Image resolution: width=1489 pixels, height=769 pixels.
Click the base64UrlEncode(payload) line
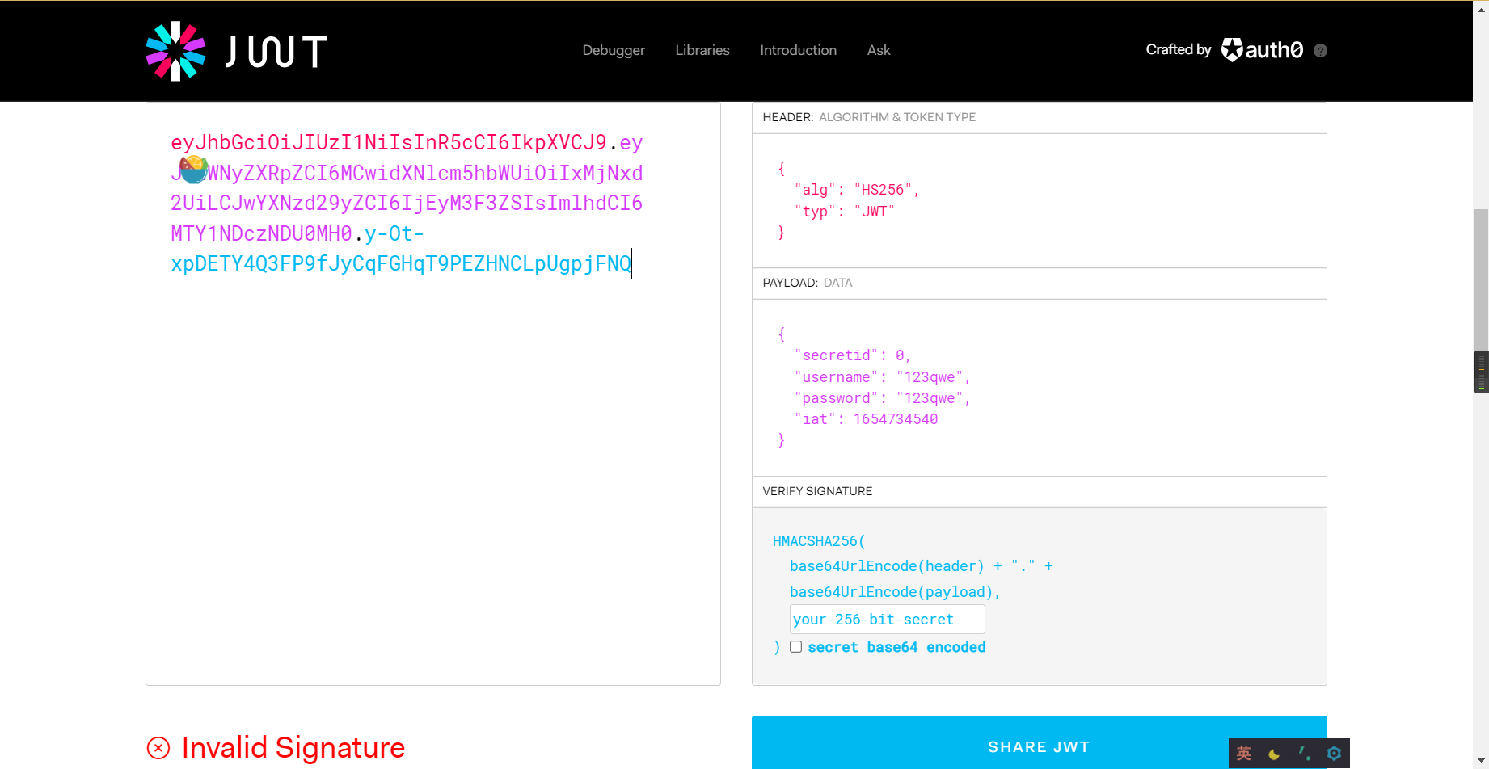click(x=895, y=592)
